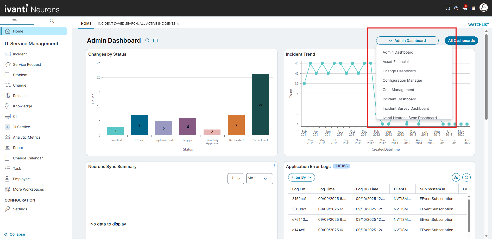This screenshot has height=246, width=492.
Task: Open the '1' dropdown in Neurons Sync Summary
Action: (236, 178)
